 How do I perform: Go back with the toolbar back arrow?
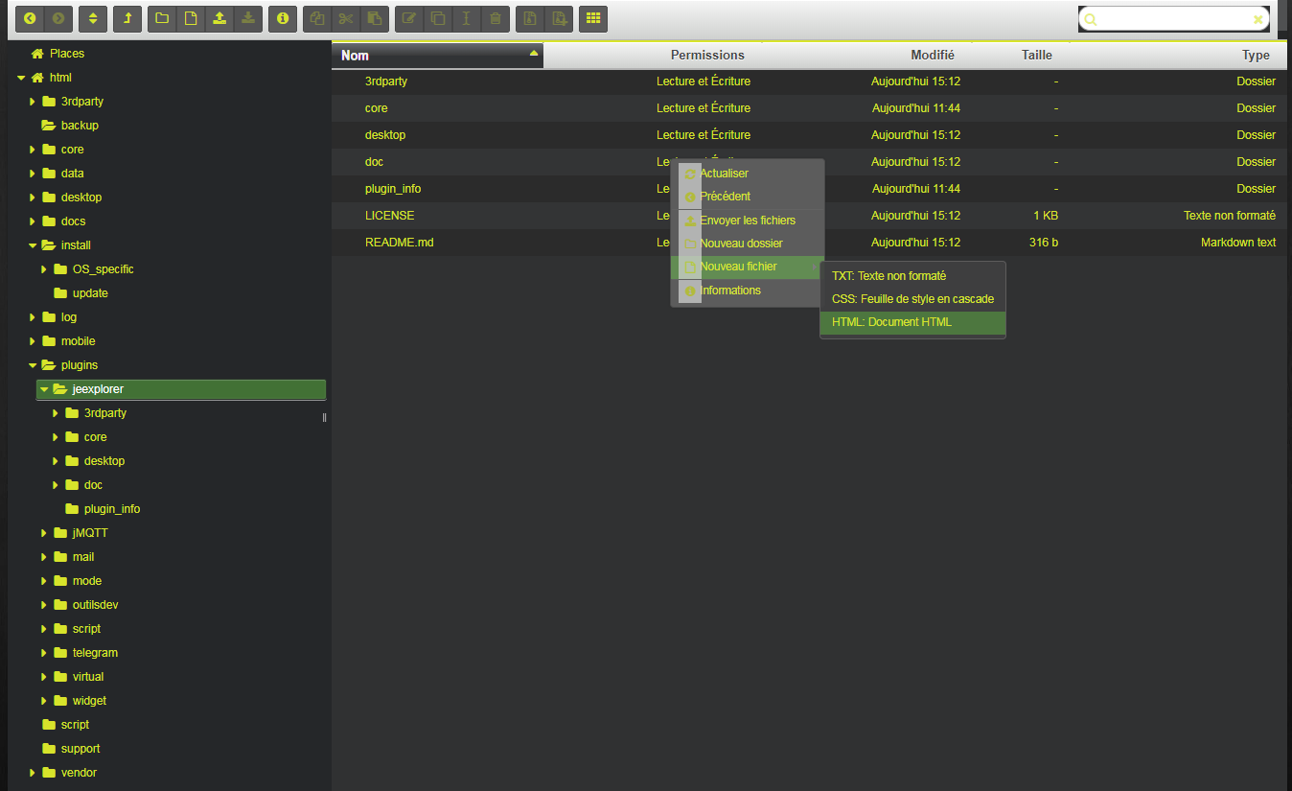pyautogui.click(x=30, y=18)
